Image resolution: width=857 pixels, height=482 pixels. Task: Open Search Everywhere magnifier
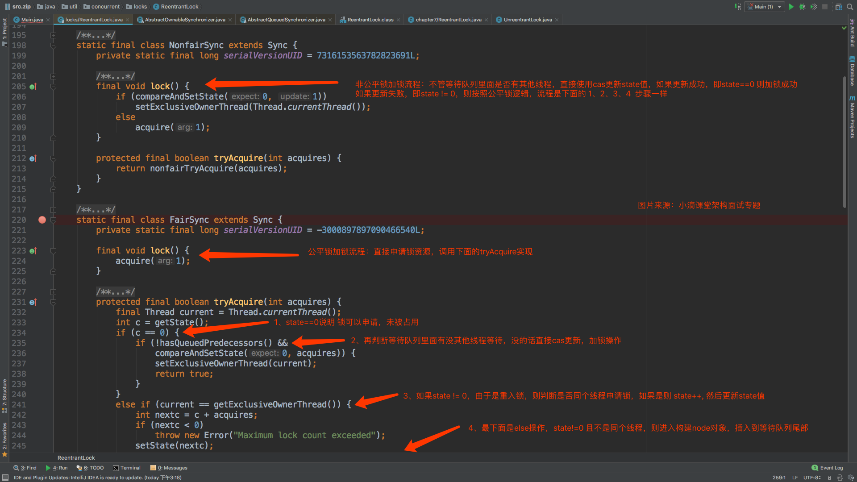(850, 7)
